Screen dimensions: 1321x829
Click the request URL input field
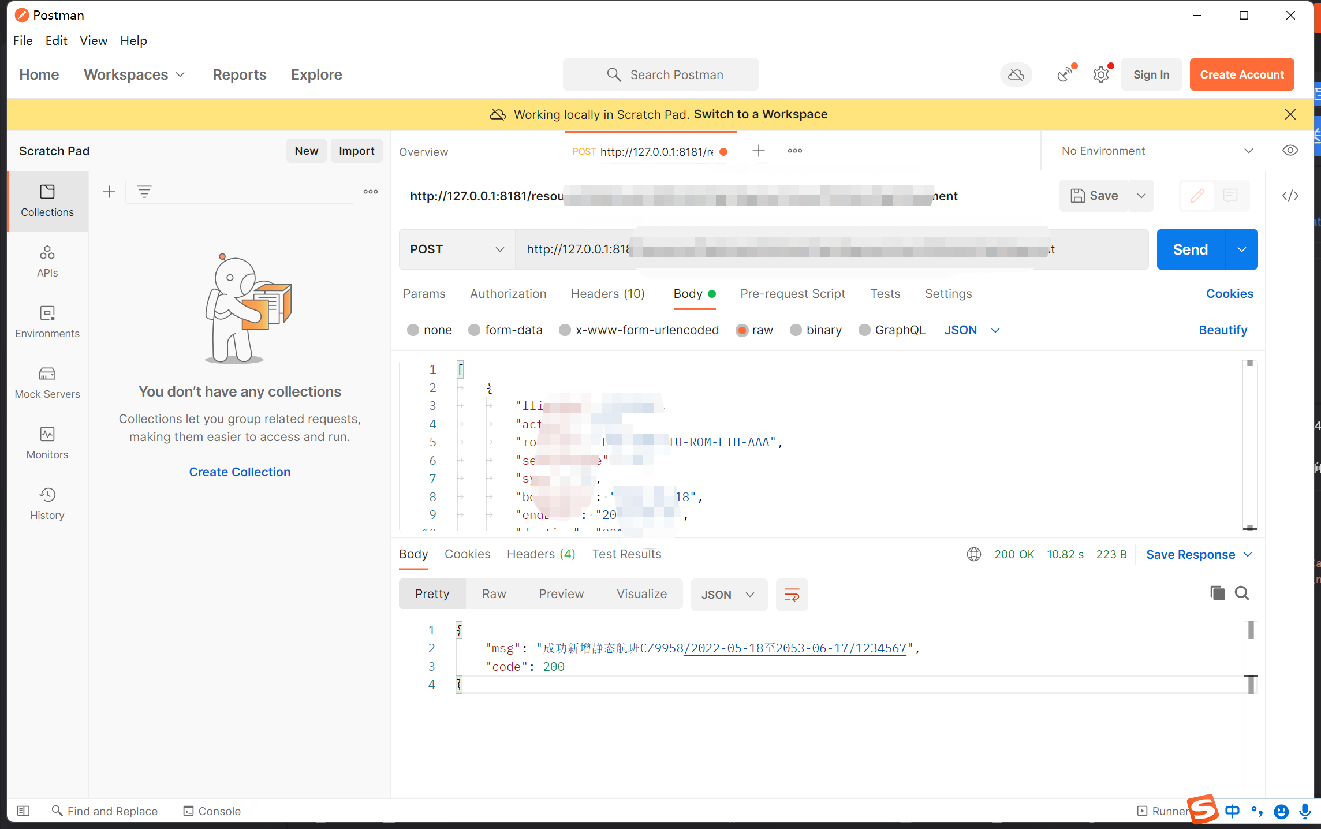(x=831, y=249)
